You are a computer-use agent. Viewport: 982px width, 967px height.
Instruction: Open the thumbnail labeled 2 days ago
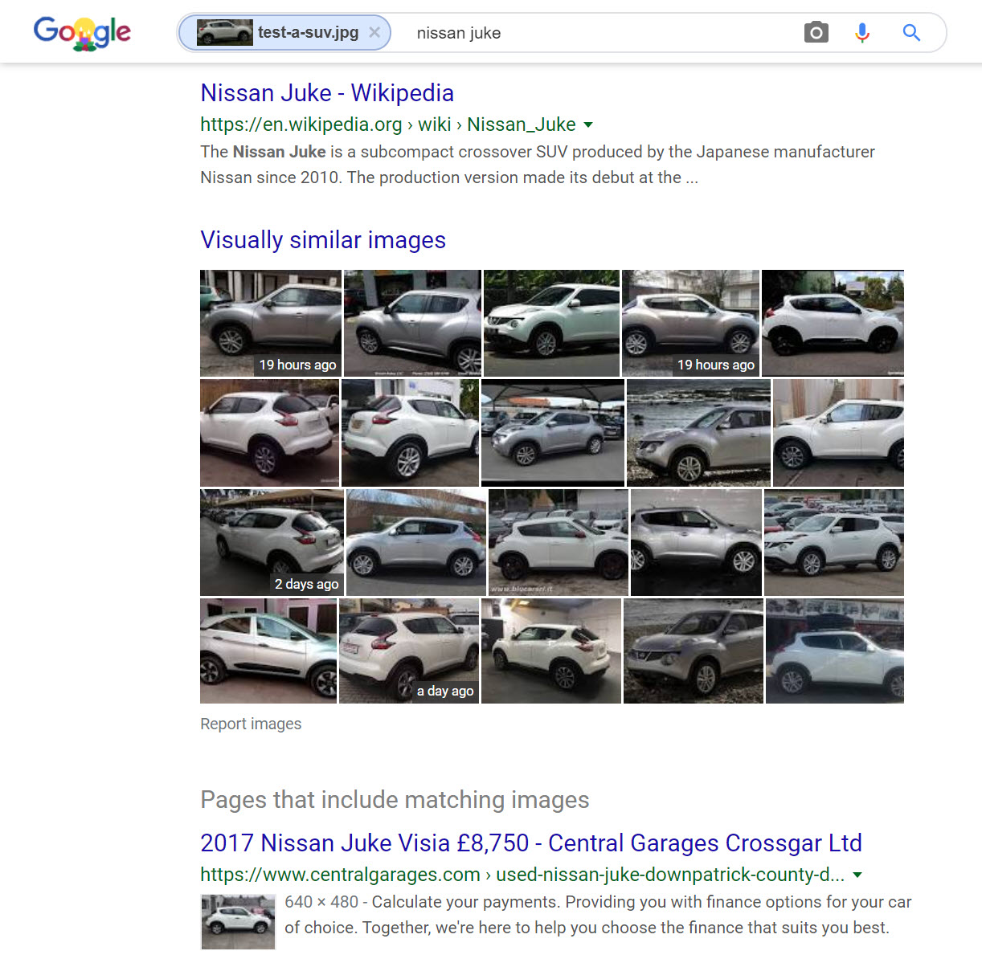click(272, 542)
